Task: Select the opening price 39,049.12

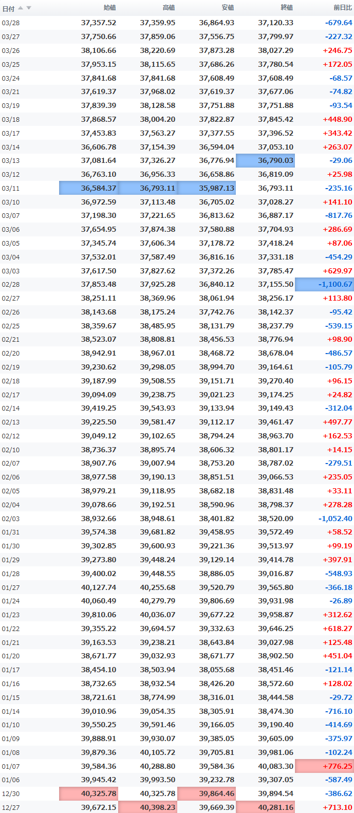Action: 99,436
